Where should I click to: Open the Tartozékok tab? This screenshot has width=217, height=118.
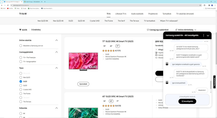[167, 14]
